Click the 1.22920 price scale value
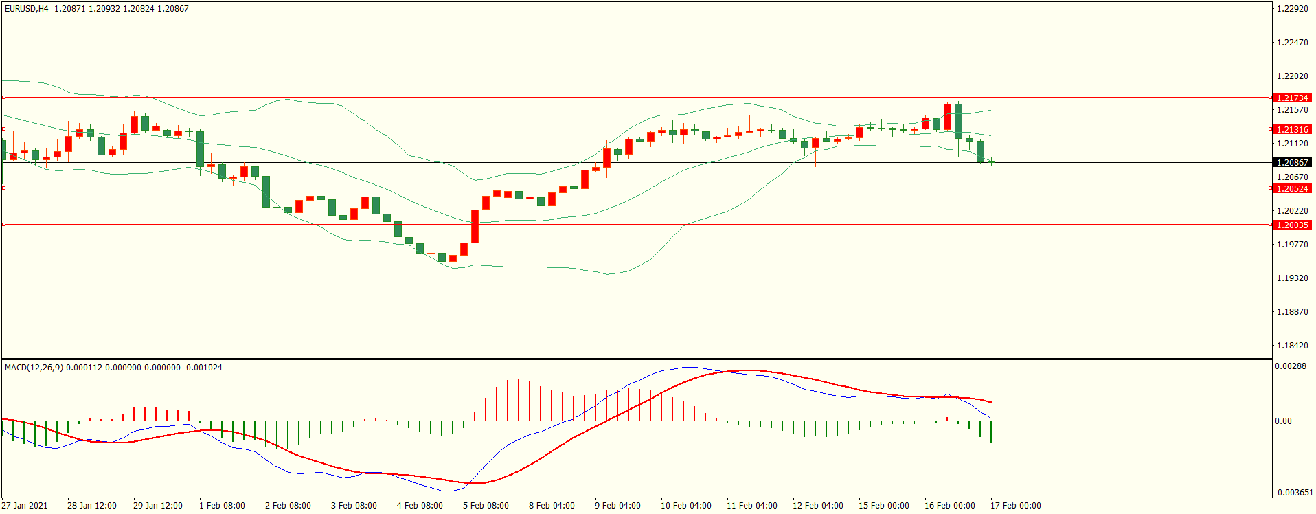1316x514 pixels. [x=1293, y=9]
